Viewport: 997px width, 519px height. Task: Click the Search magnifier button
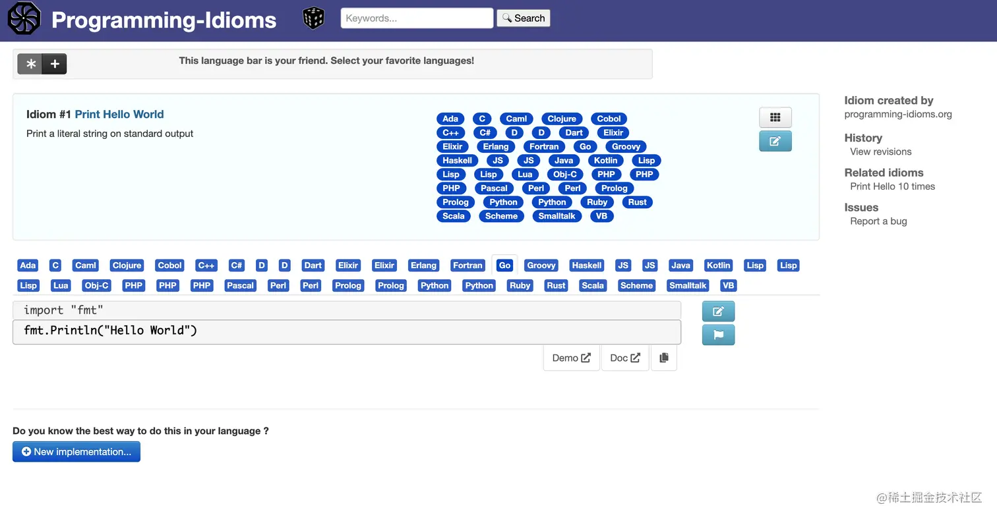tap(523, 18)
